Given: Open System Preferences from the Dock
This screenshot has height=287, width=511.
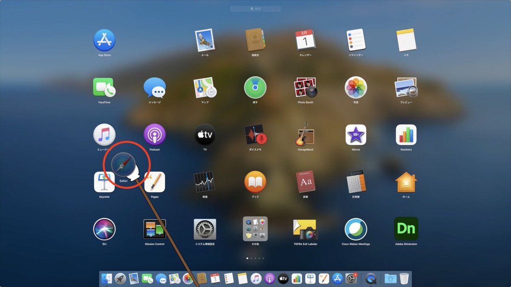Looking at the screenshot, I should 351,278.
